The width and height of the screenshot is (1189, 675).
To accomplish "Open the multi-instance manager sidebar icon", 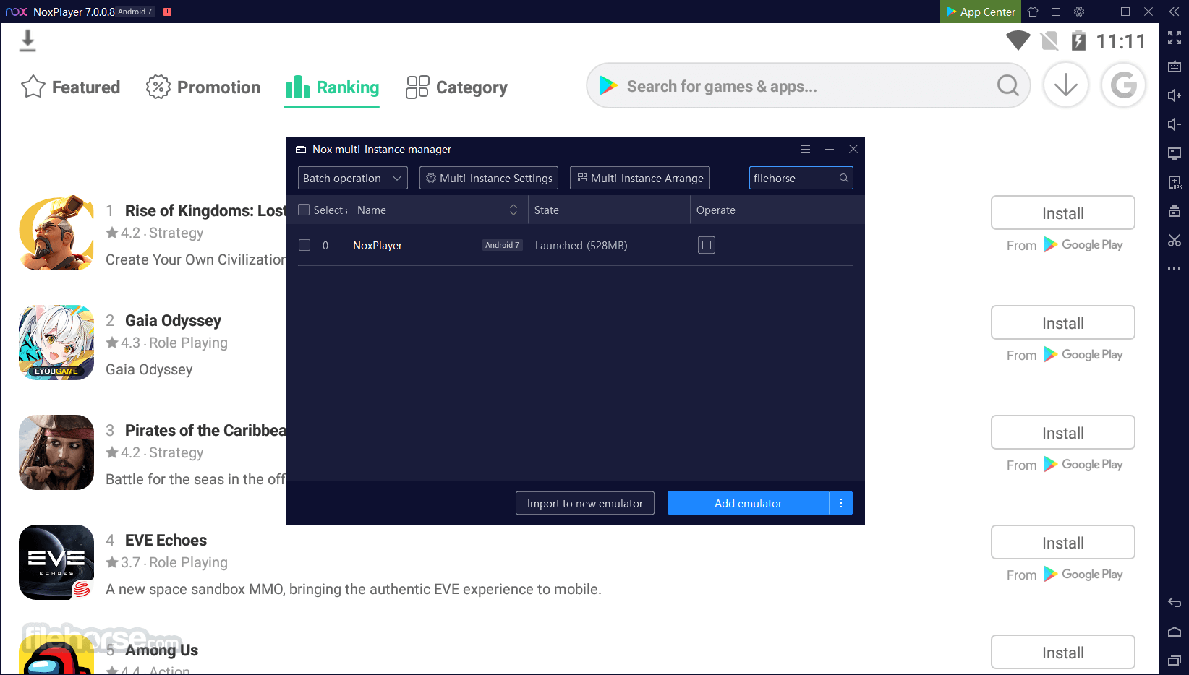I will (1175, 211).
